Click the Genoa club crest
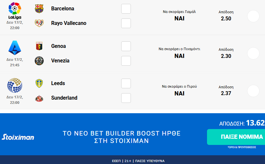Image resolution: width=265 pixels, height=164 pixels. pyautogui.click(x=39, y=46)
